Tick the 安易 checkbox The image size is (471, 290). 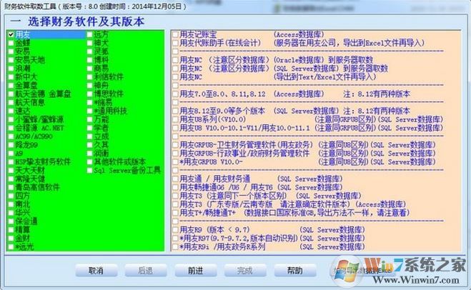click(11, 51)
